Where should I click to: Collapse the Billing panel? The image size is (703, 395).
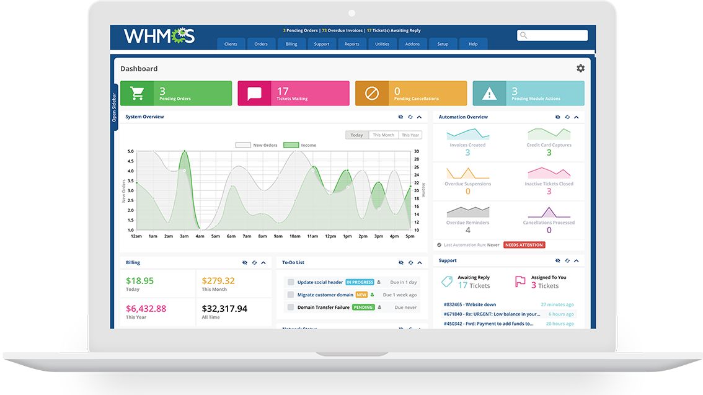263,263
